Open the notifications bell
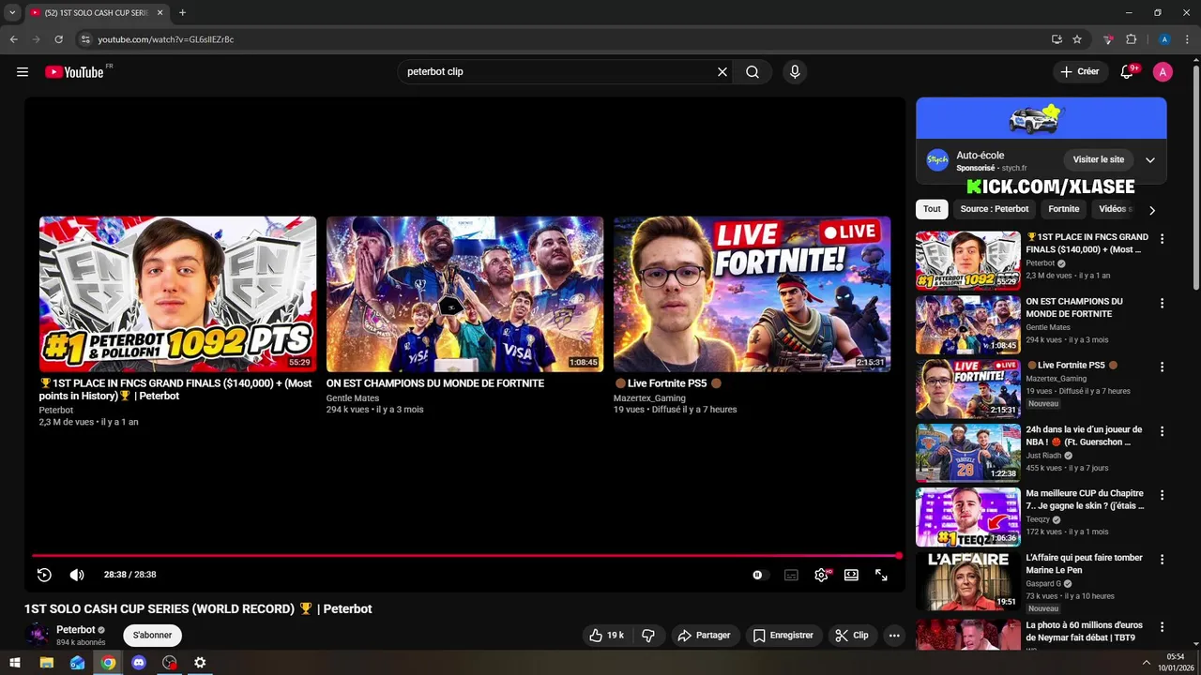1201x675 pixels. pos(1128,72)
